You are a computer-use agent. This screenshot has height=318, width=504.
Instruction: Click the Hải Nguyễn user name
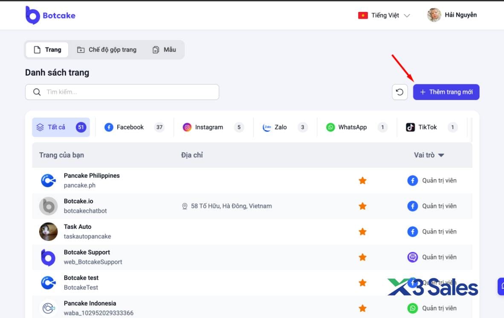[x=461, y=15]
